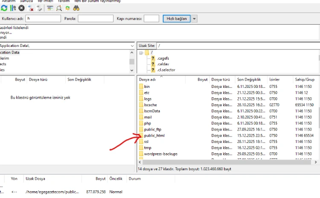Click the Parola input field
Image resolution: width=320 pixels, height=198 pixels.
click(96, 19)
